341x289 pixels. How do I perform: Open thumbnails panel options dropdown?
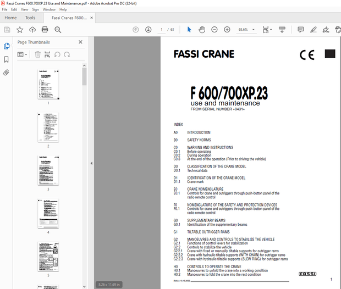(23, 54)
